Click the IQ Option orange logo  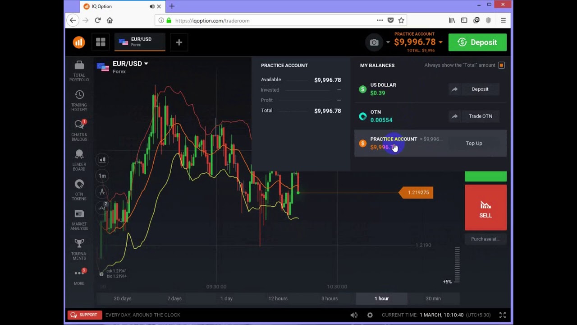tap(79, 42)
